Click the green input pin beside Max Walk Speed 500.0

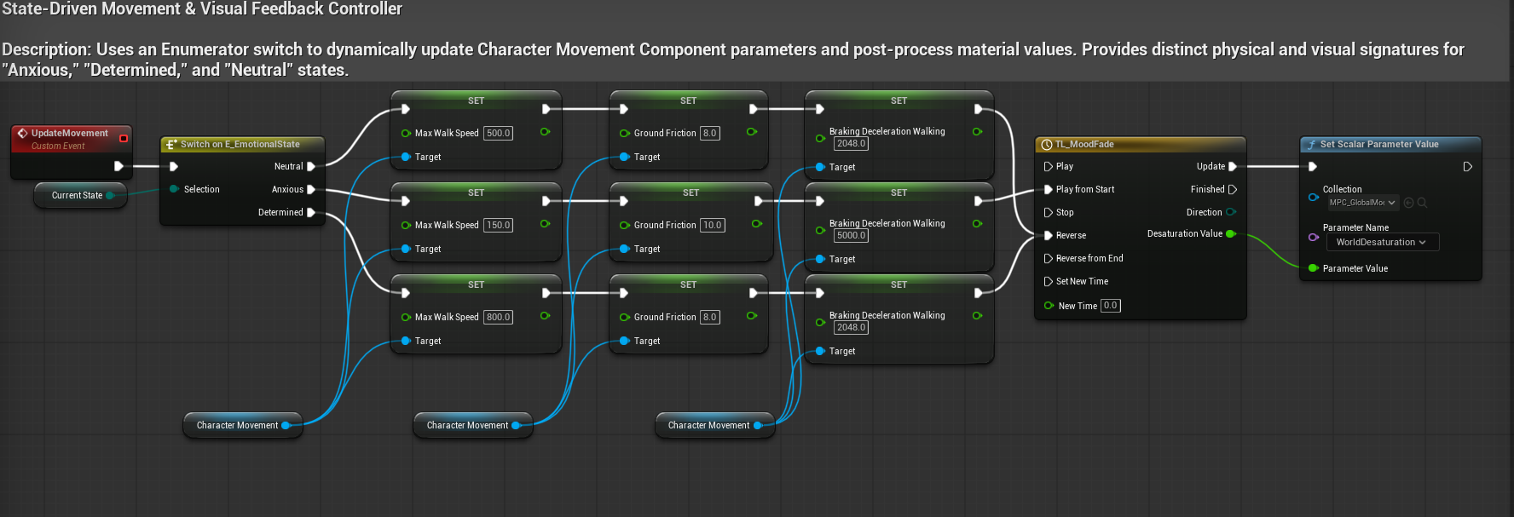[x=406, y=133]
